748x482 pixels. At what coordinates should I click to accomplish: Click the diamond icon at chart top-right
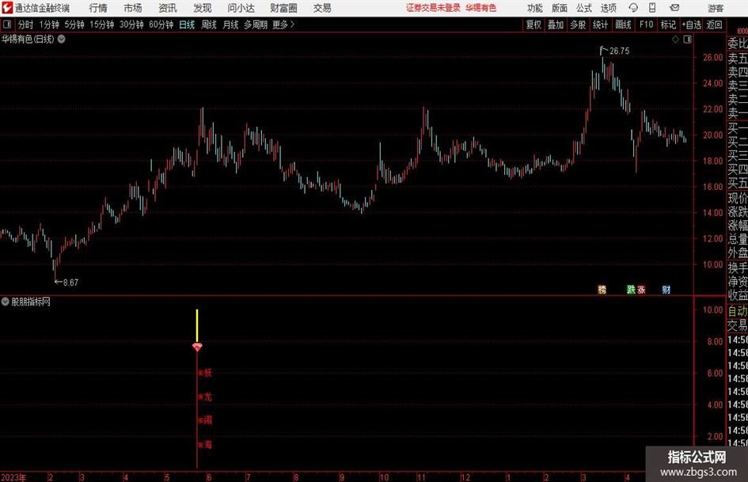[x=675, y=40]
